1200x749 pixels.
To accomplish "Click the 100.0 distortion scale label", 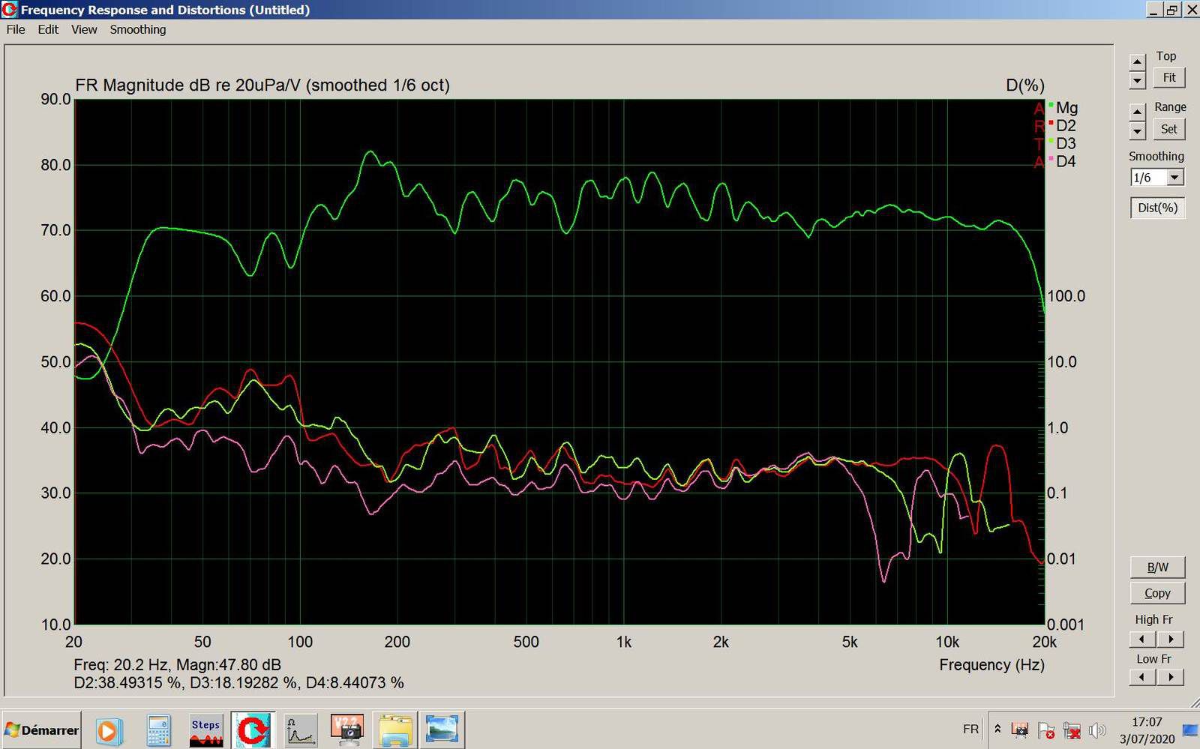I will click(1066, 296).
